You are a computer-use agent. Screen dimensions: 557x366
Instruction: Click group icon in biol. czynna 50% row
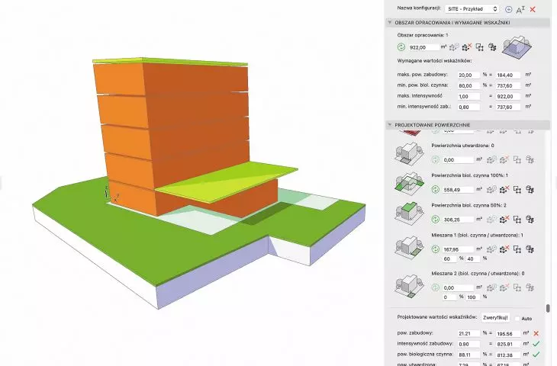530,220
